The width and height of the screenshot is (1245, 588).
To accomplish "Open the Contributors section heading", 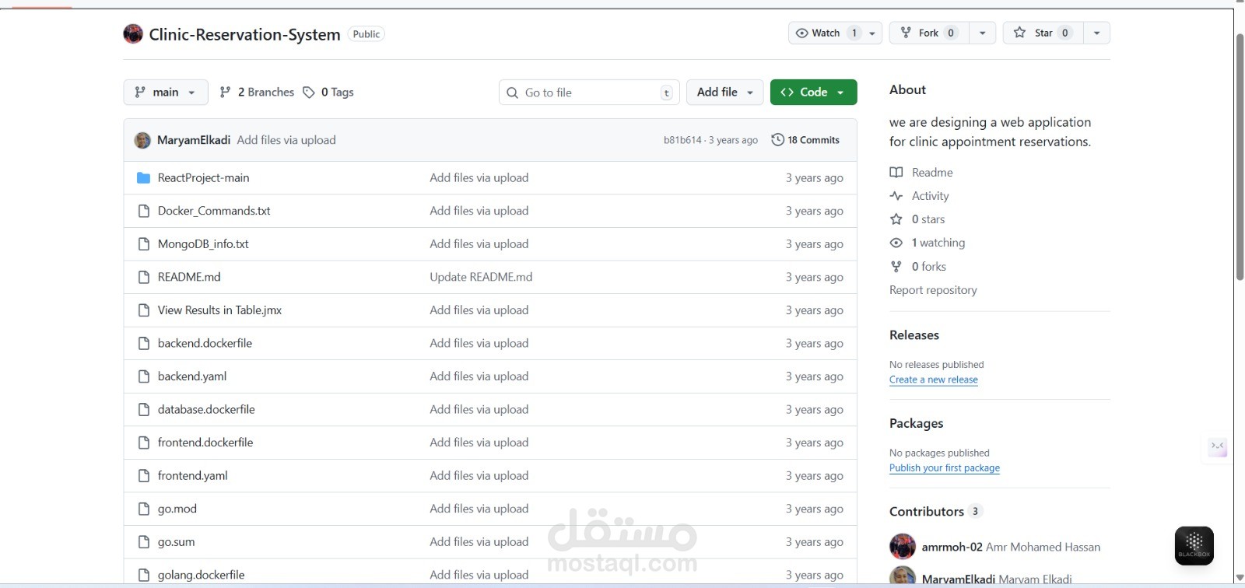I will click(x=927, y=511).
